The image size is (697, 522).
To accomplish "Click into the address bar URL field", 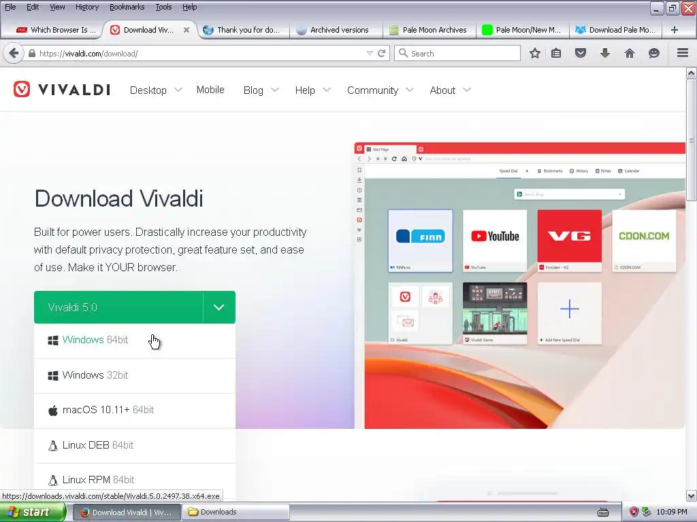I will point(200,53).
